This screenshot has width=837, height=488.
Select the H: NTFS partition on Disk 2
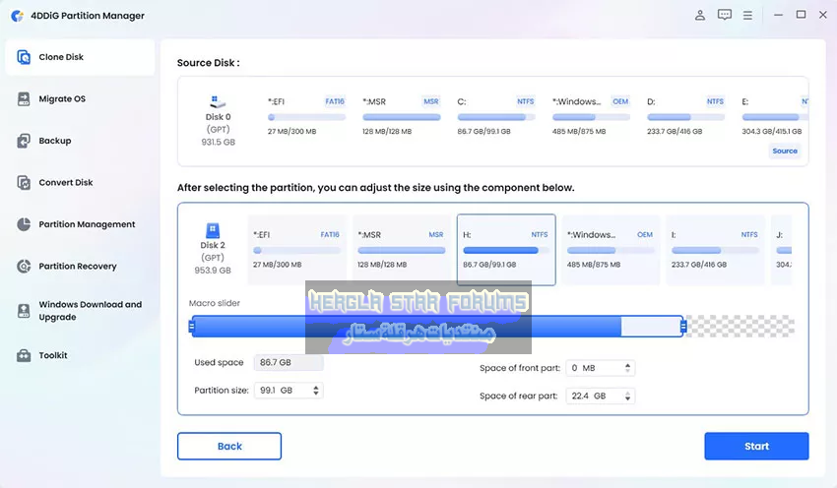click(506, 250)
